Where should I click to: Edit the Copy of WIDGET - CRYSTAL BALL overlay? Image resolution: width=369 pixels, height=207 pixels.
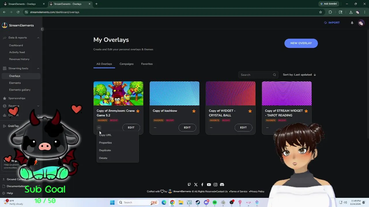(243, 128)
